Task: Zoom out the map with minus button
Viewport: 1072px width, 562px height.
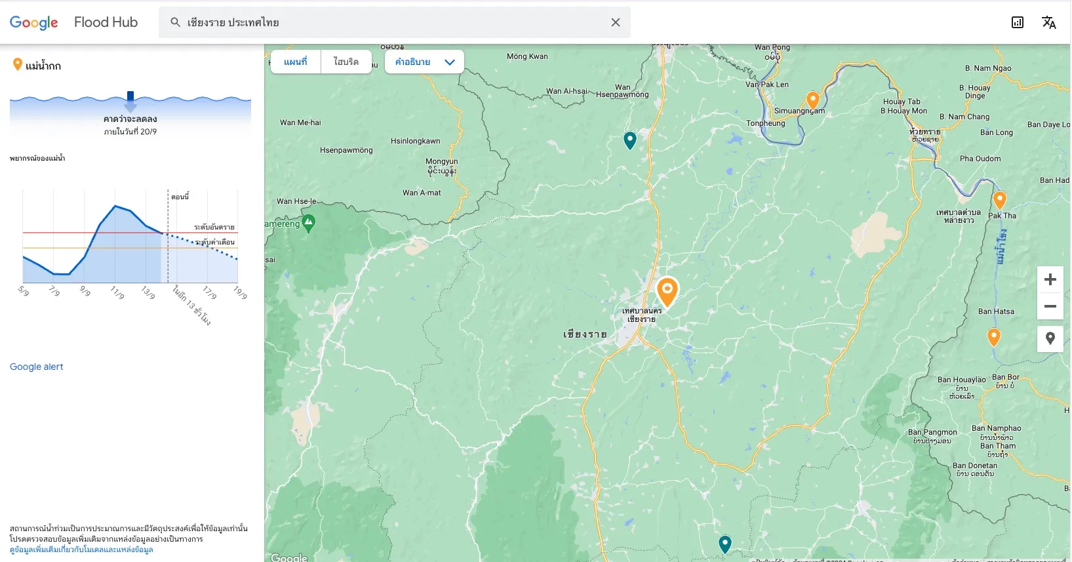Action: [1050, 306]
